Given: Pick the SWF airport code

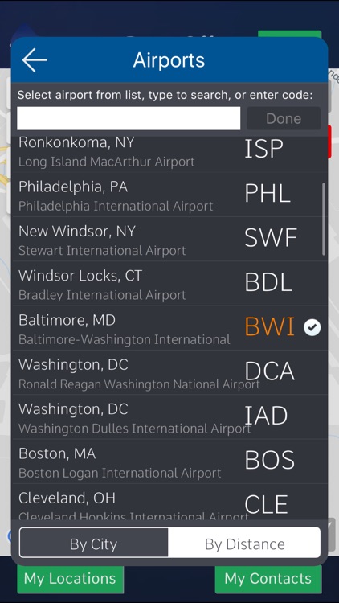Looking at the screenshot, I should click(x=271, y=238).
